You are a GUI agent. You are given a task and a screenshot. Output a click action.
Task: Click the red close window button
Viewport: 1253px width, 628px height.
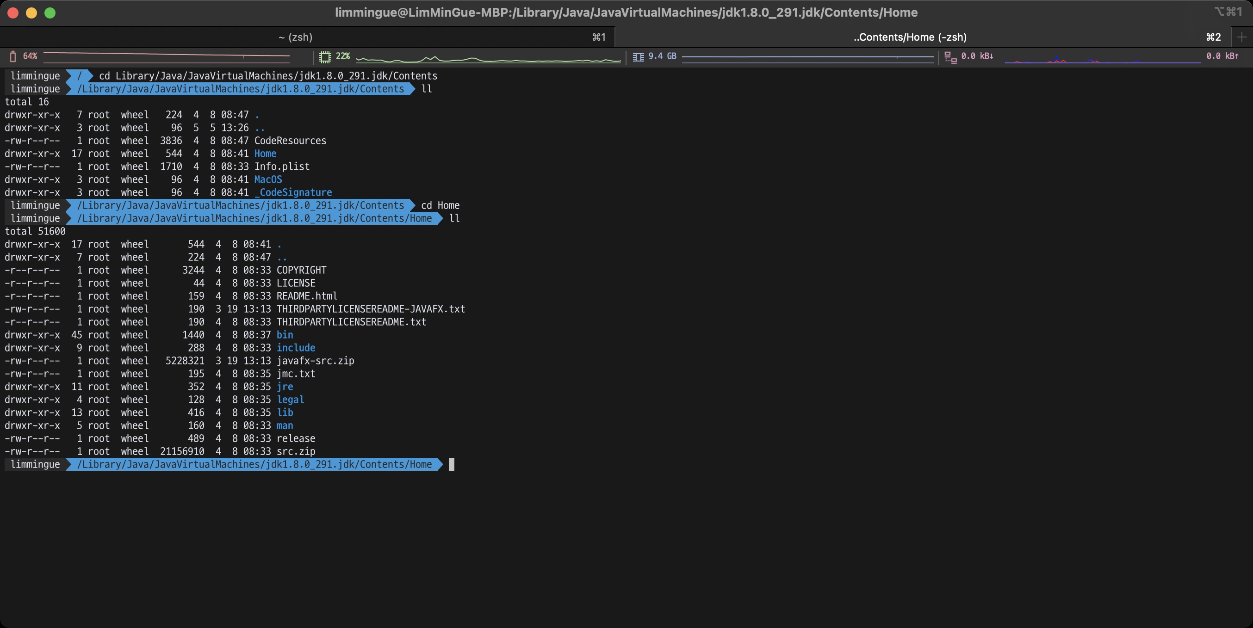pos(13,12)
